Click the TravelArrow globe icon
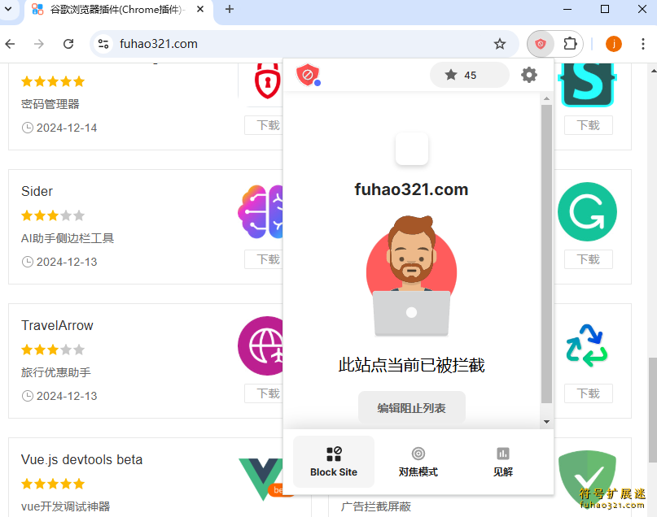657x517 pixels. coord(261,346)
